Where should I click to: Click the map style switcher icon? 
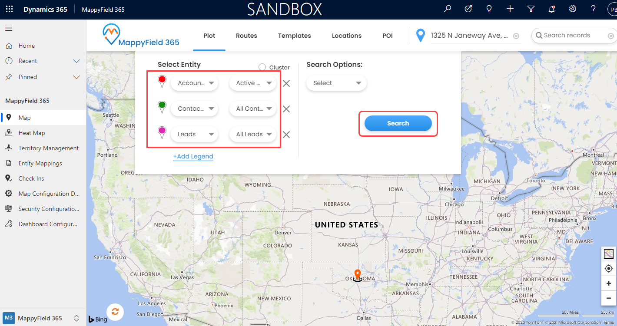(x=609, y=254)
